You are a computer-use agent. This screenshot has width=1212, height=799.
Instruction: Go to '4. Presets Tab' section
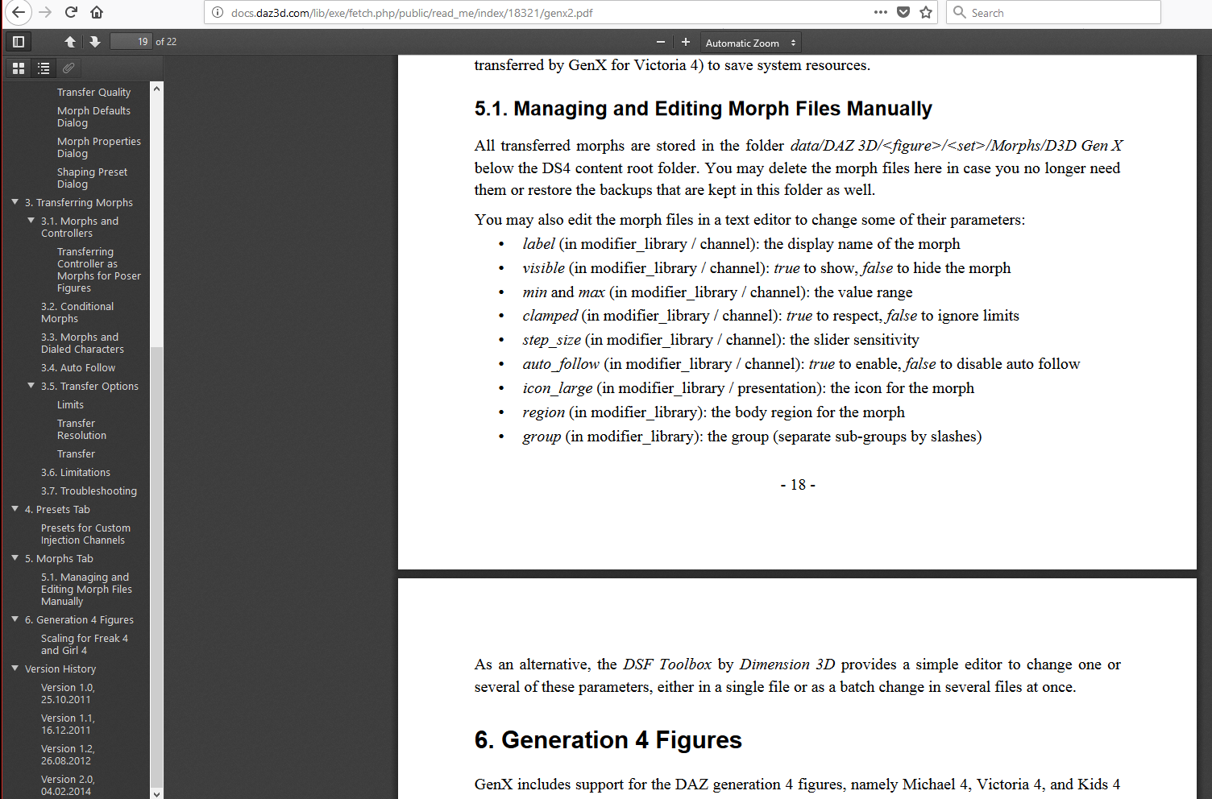click(x=57, y=510)
